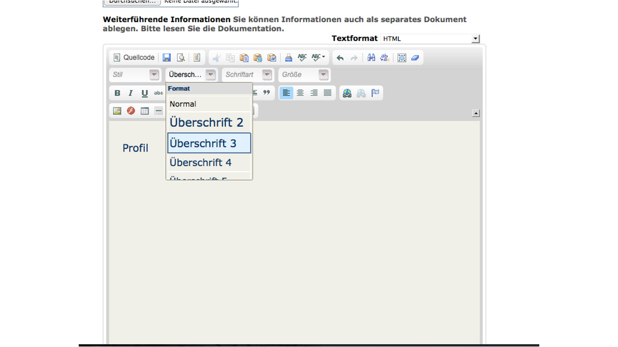
Task: Open the Preview icon in toolbar
Action: (181, 57)
